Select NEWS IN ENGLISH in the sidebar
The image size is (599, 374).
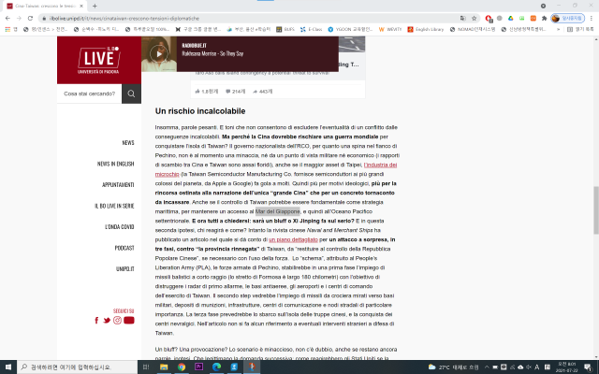coord(116,164)
